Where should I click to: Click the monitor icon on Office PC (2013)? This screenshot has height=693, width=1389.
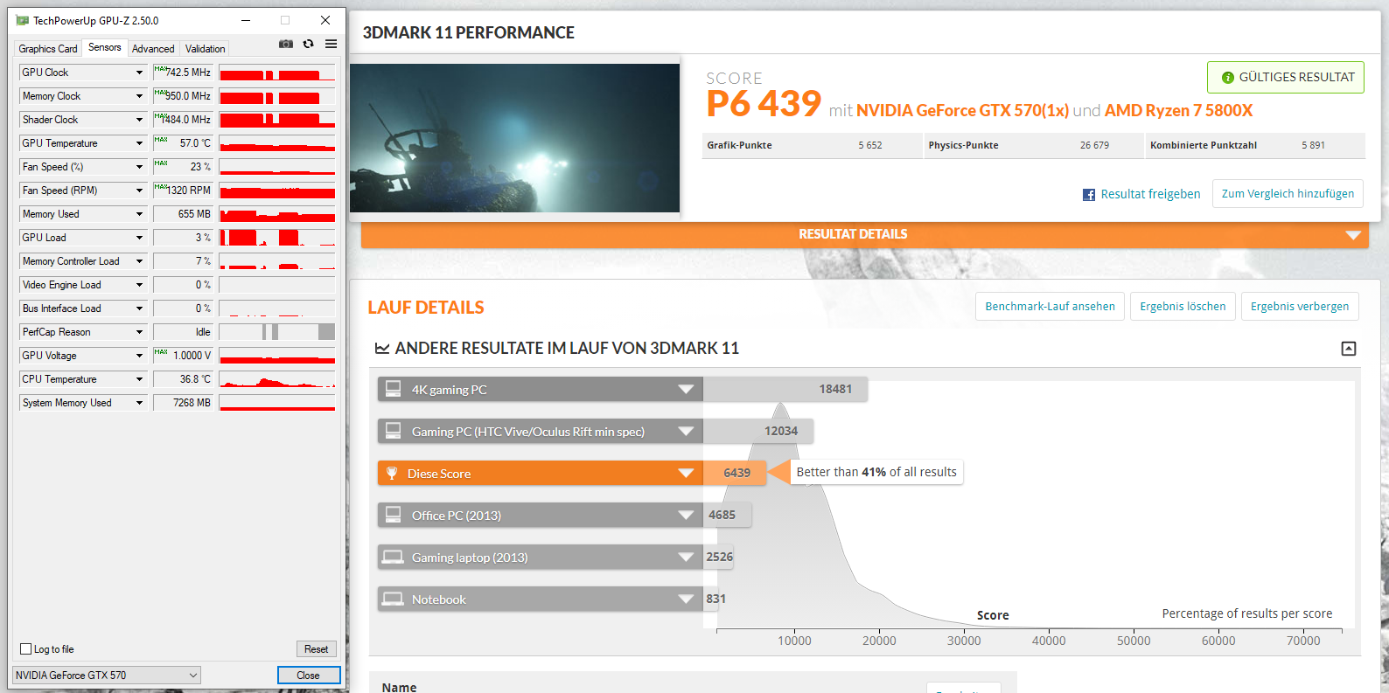coord(394,515)
